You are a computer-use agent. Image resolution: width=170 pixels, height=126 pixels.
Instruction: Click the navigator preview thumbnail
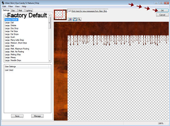click(60, 15)
